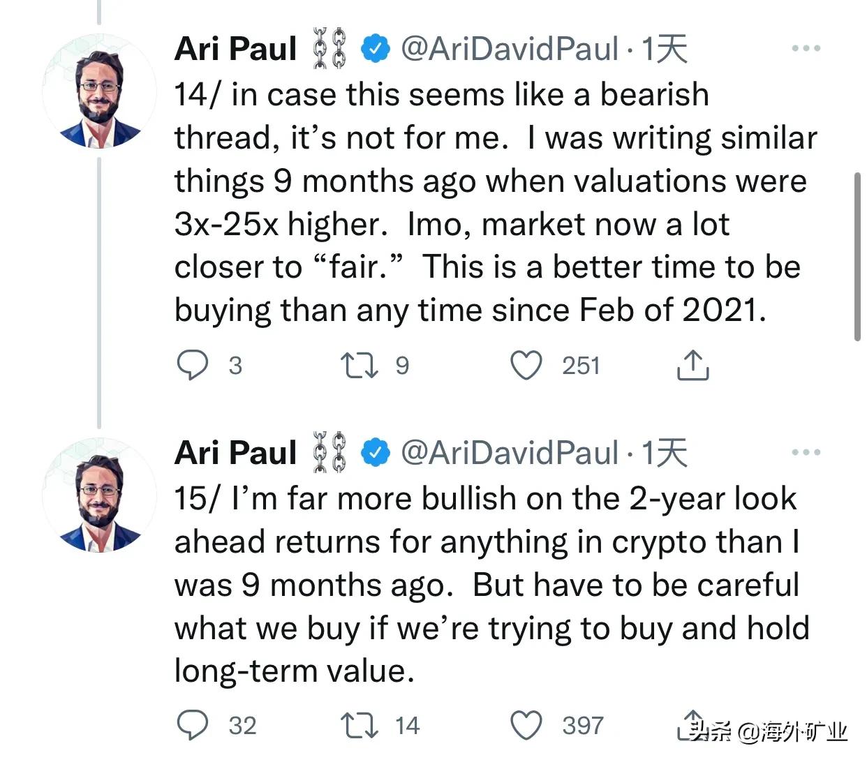Retweet the tweet with 14 retweets
This screenshot has height=762, width=867.
pos(359,726)
